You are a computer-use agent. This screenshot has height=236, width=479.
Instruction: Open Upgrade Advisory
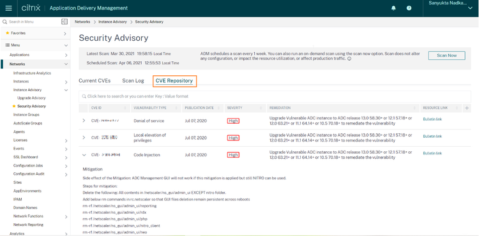[x=31, y=98]
